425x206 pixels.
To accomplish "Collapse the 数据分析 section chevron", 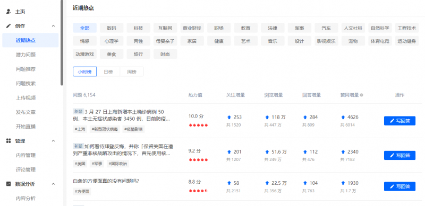I will point(53,184).
